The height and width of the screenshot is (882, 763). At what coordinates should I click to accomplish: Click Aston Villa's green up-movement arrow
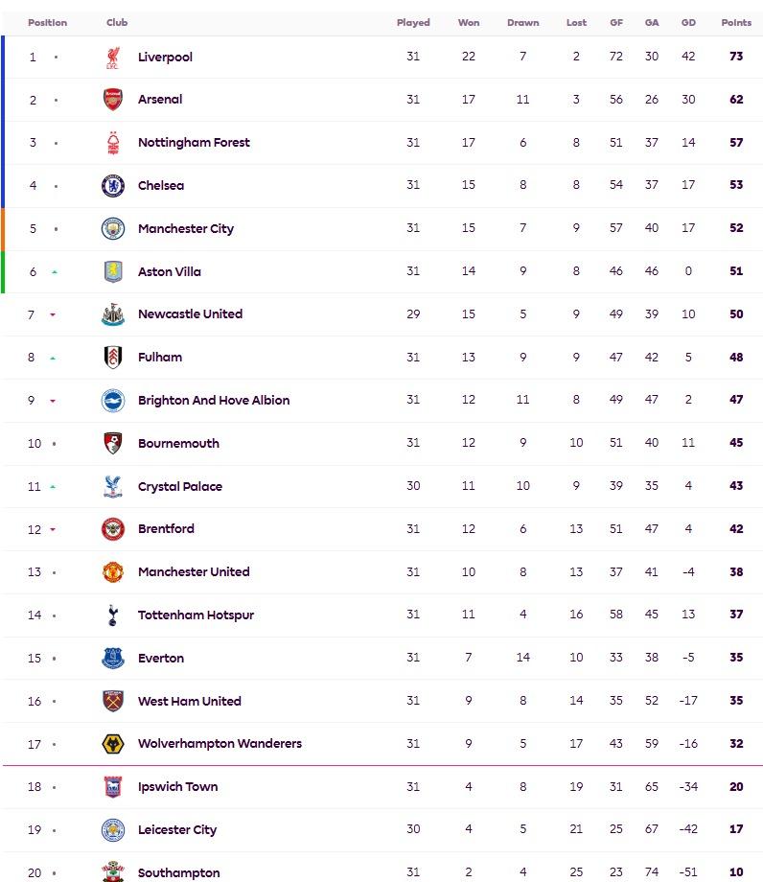tap(55, 272)
